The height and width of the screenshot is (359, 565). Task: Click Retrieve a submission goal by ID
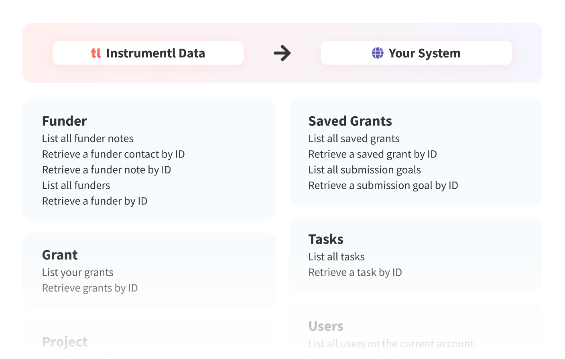pos(383,186)
